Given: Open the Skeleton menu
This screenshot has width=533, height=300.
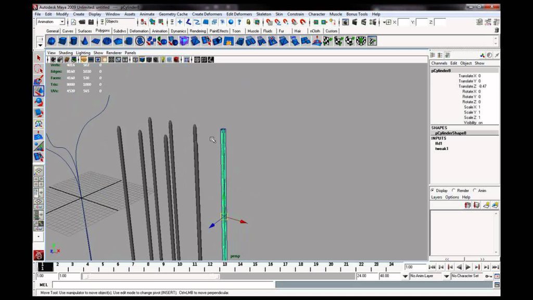Looking at the screenshot, I should point(263,14).
